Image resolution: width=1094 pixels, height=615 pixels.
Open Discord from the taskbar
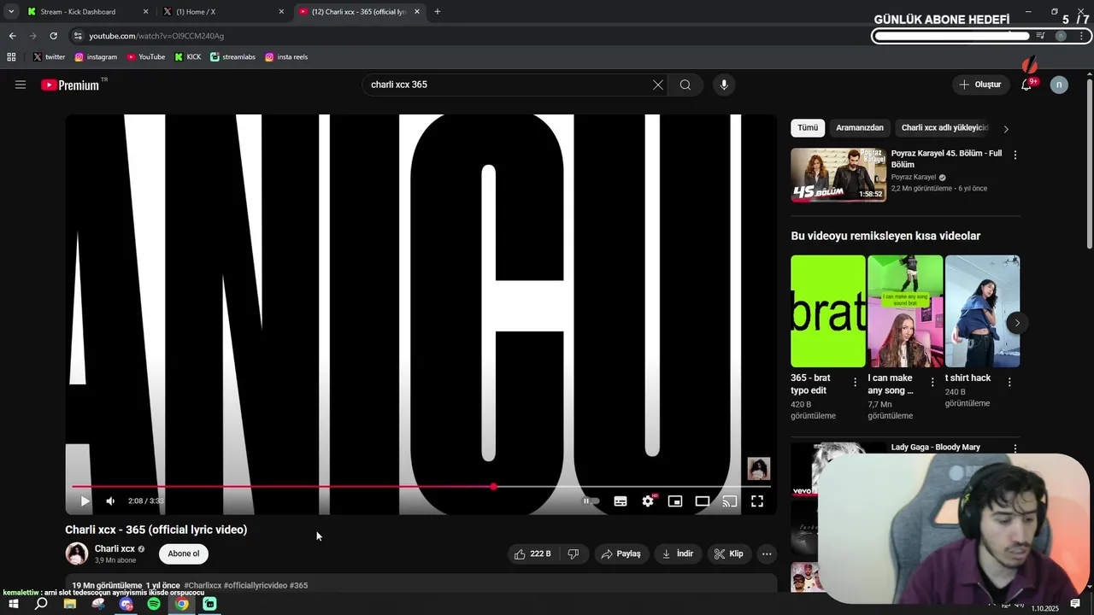pos(126,605)
